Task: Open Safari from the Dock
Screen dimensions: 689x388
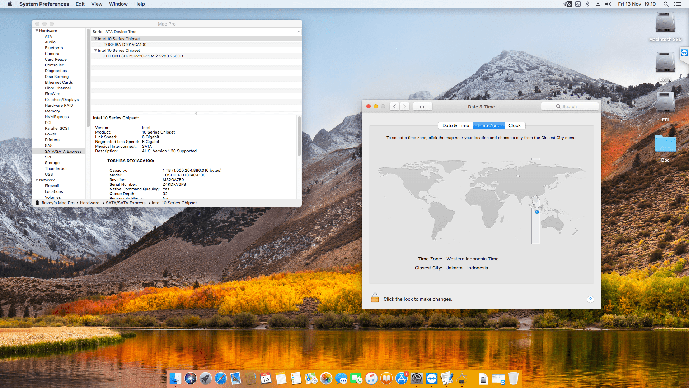Action: [x=220, y=378]
